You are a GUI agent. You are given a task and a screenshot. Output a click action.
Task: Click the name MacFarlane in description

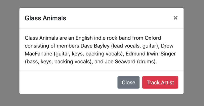pyautogui.click(x=39, y=54)
